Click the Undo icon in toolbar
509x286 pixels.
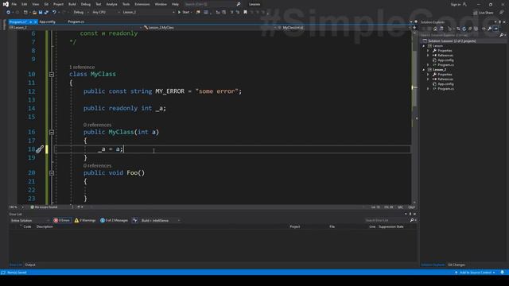coord(54,13)
